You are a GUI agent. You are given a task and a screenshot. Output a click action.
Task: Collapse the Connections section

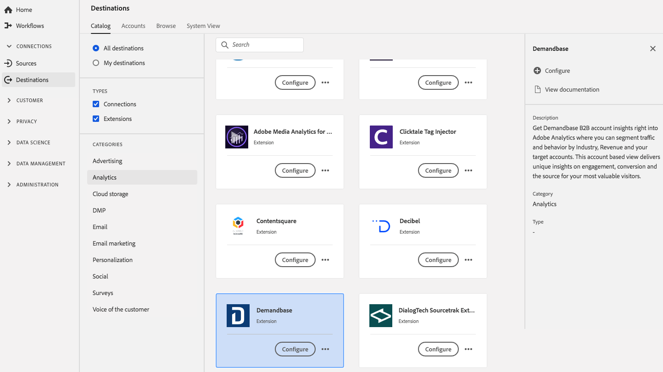[9, 46]
